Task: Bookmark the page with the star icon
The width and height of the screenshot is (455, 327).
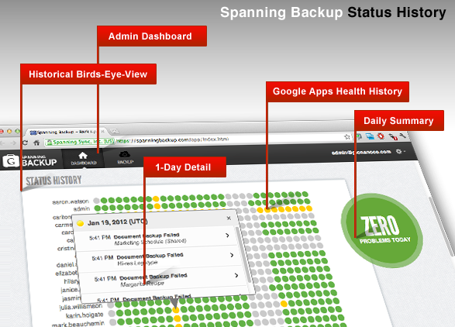Action: [x=347, y=136]
